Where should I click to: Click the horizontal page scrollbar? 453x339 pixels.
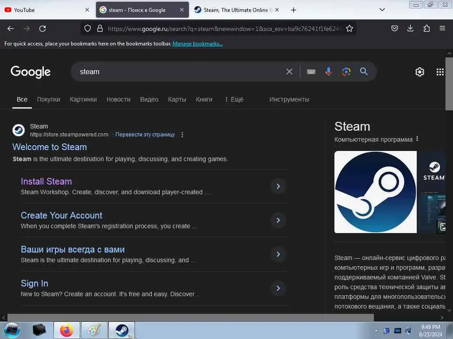click(191, 318)
